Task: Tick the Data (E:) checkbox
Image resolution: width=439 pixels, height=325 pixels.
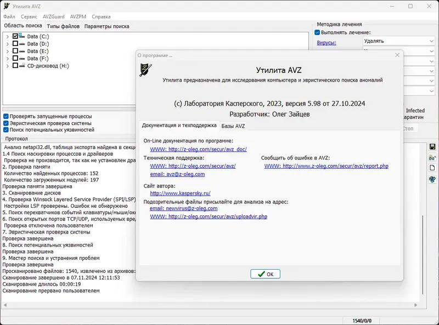Action: (15, 51)
